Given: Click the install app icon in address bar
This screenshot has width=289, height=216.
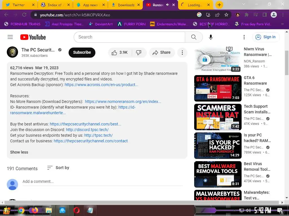Looking at the screenshot, I should [x=208, y=15].
